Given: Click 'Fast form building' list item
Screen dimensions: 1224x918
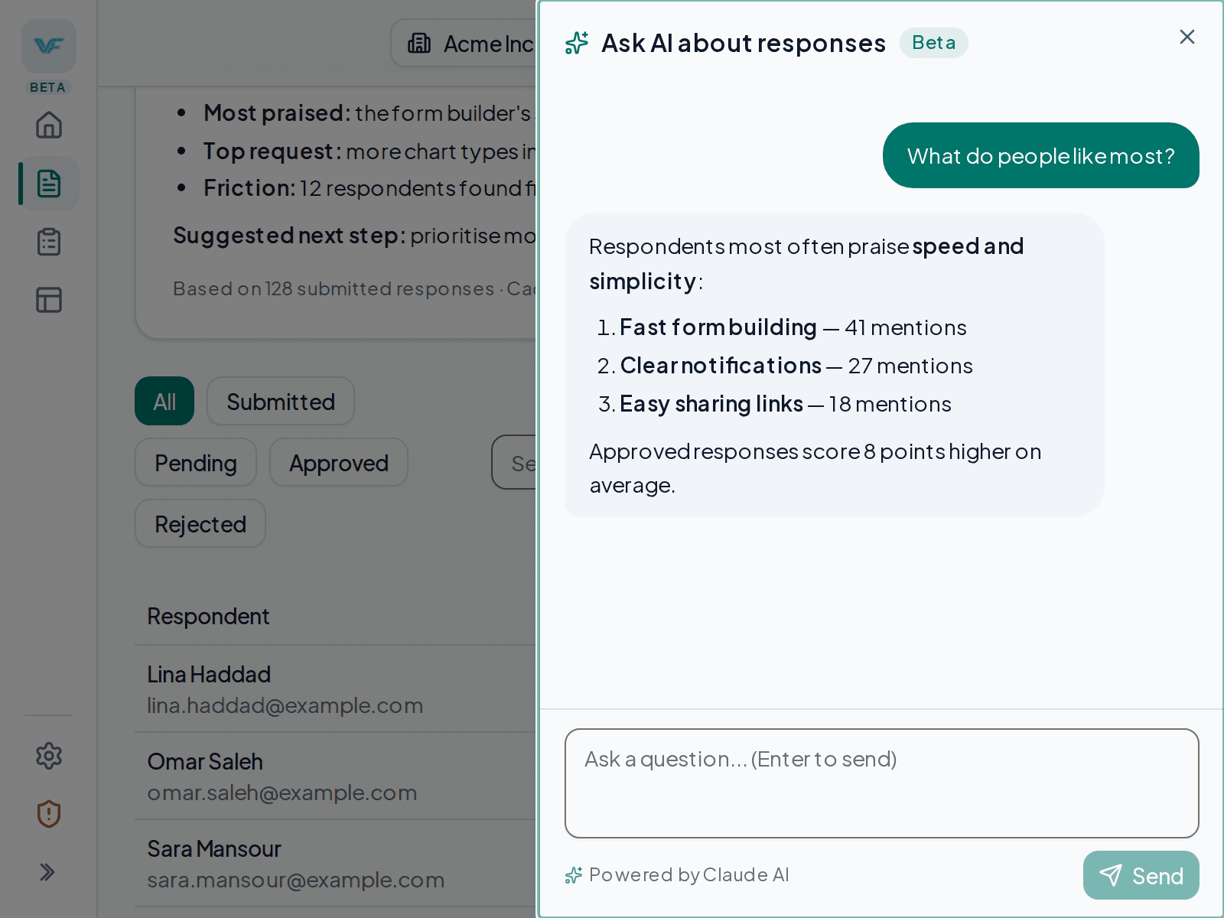Looking at the screenshot, I should tap(793, 327).
